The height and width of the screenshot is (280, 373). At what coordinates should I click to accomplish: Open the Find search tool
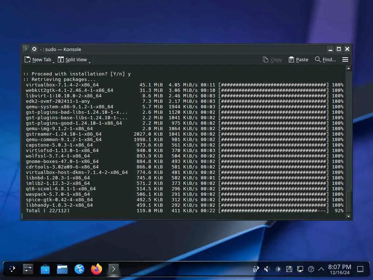[325, 59]
